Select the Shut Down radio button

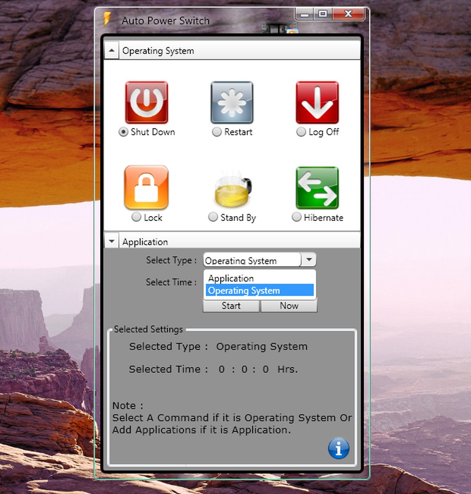tap(123, 132)
